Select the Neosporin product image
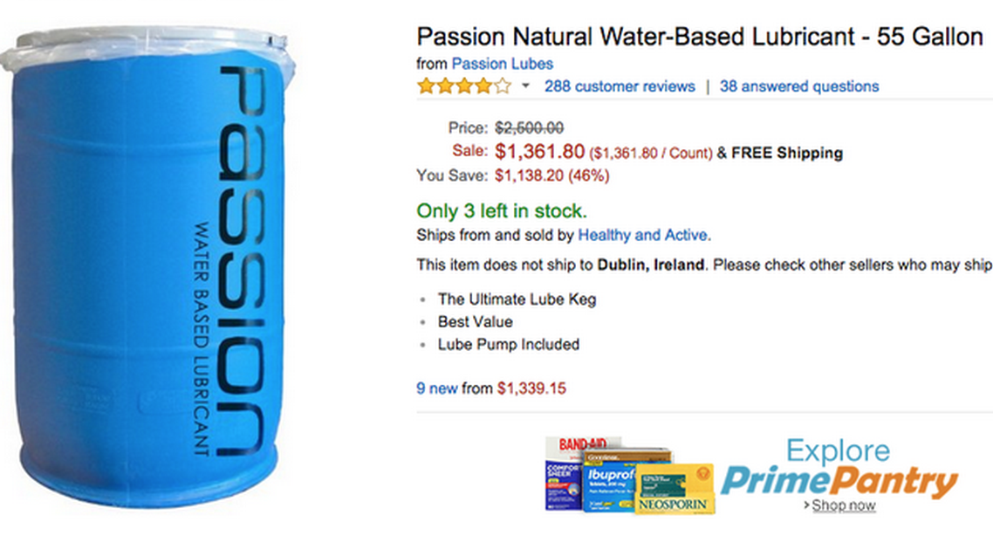 point(672,489)
